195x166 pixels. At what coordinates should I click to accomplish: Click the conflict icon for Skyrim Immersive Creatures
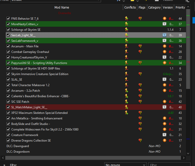126,74
